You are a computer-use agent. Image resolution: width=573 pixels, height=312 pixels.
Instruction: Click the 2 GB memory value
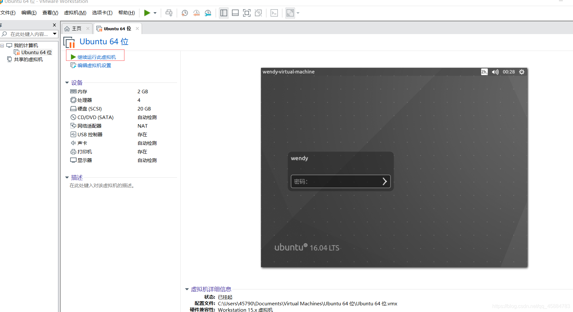[x=143, y=91]
